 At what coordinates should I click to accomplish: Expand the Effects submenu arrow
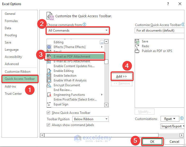pos(102,47)
